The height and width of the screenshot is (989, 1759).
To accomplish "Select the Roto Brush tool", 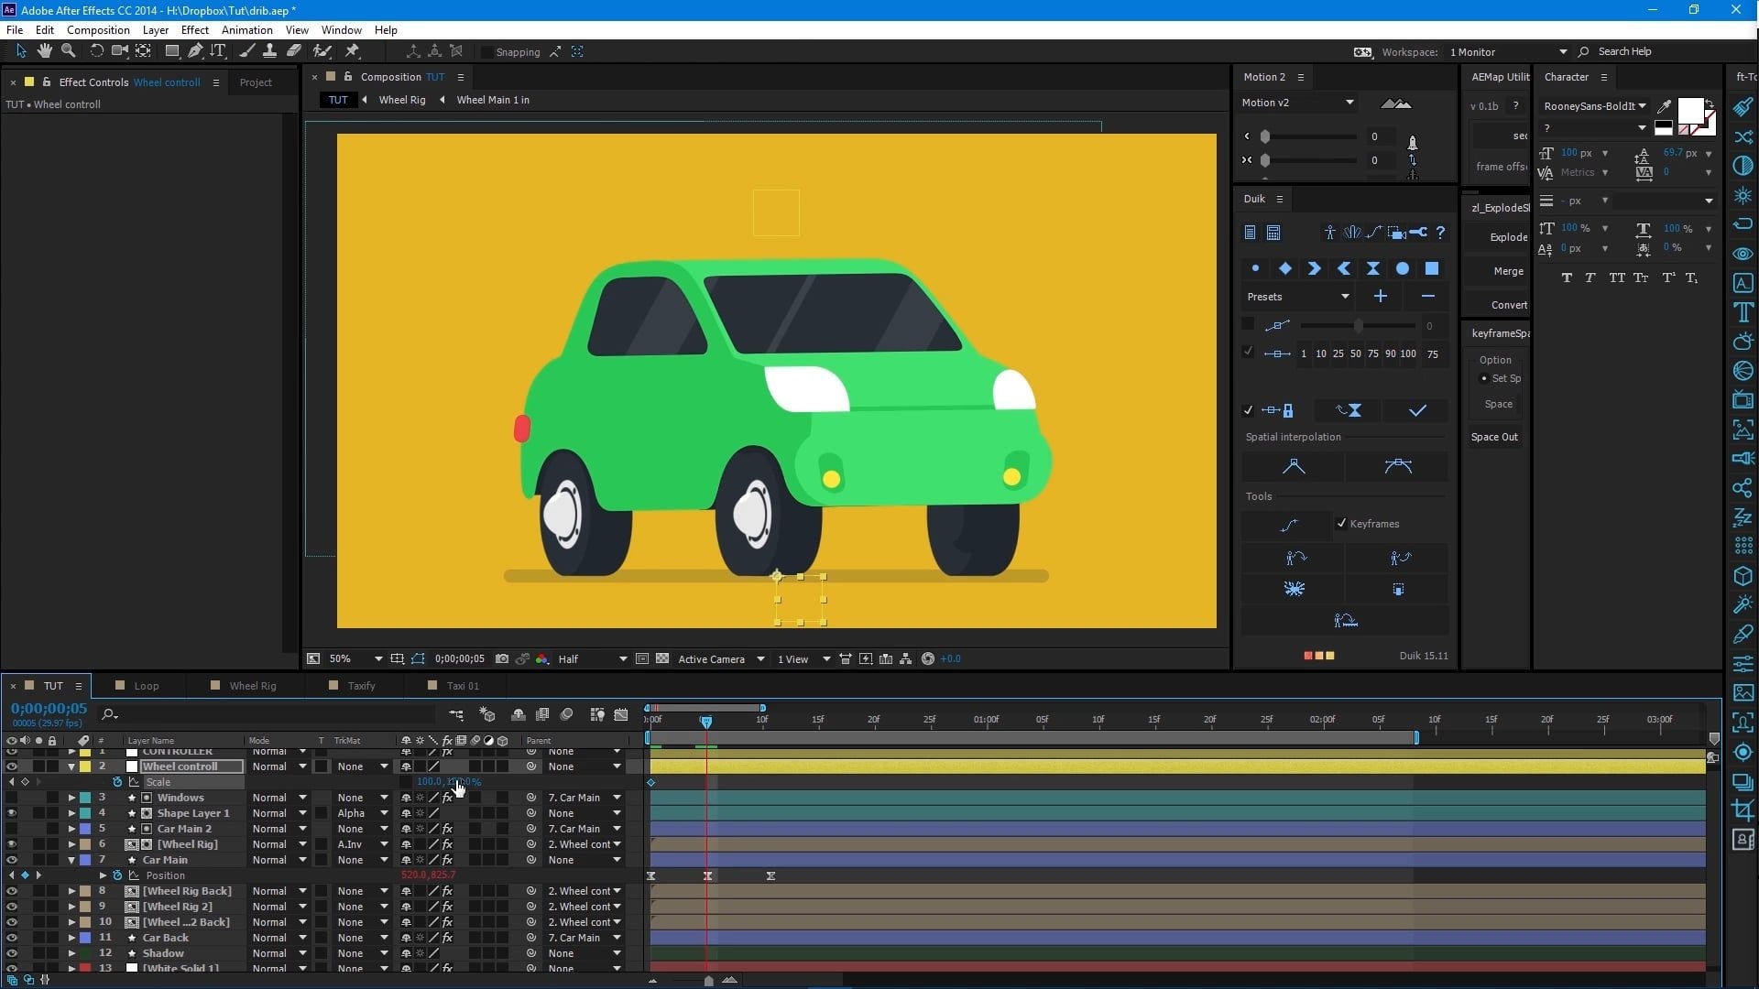I will point(322,51).
